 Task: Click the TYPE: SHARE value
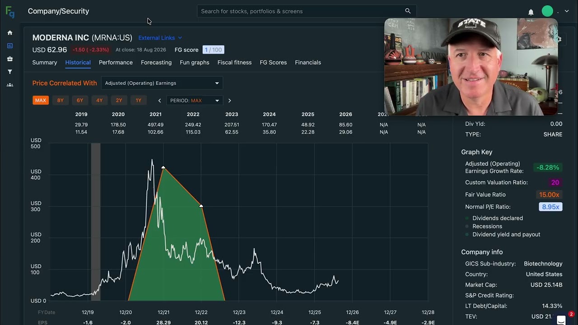click(553, 135)
